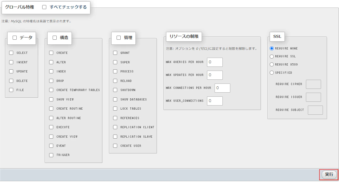Screen dimensions: 339x184
Task: Check the 構造 group checkbox
Action: click(x=55, y=37)
